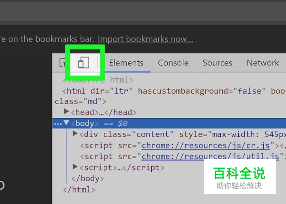
Task: Open the ellipsis menu beside body element
Action: (x=57, y=124)
